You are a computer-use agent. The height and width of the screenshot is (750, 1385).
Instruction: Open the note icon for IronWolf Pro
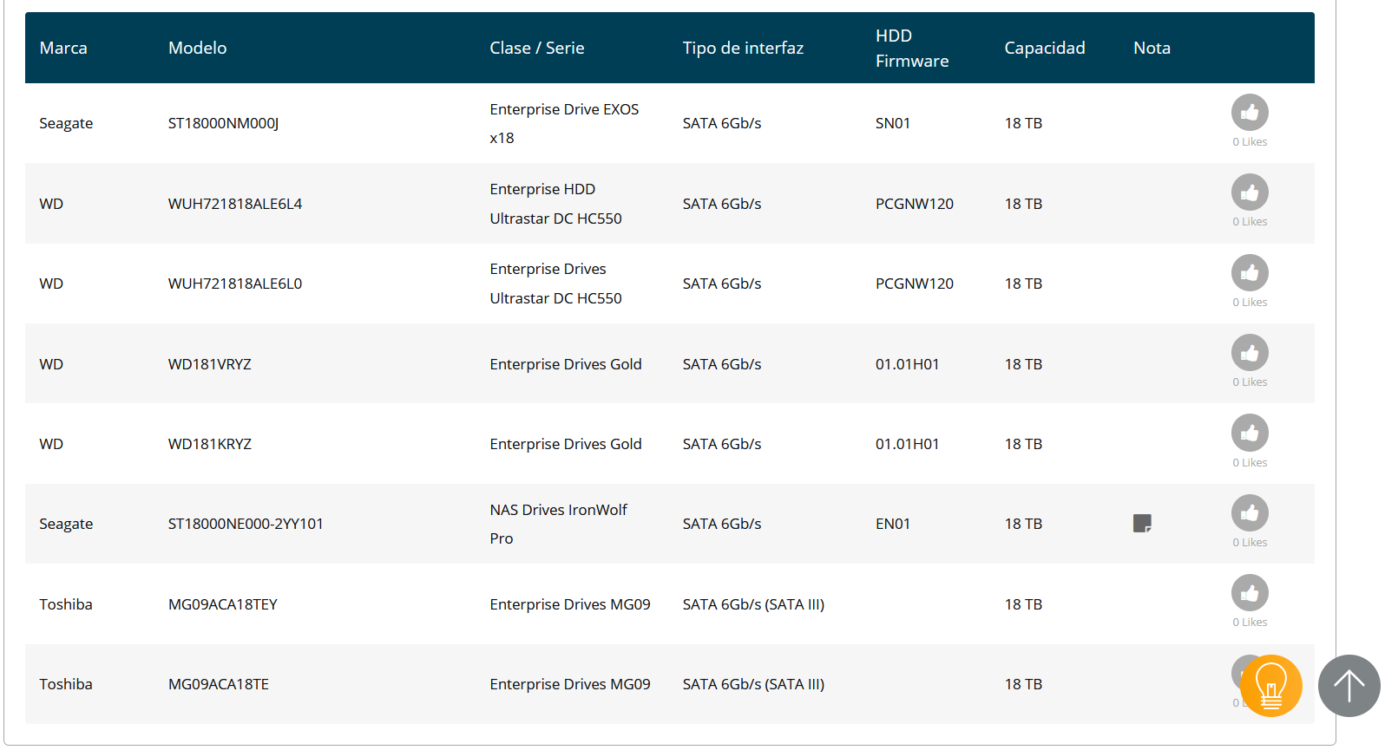1142,523
